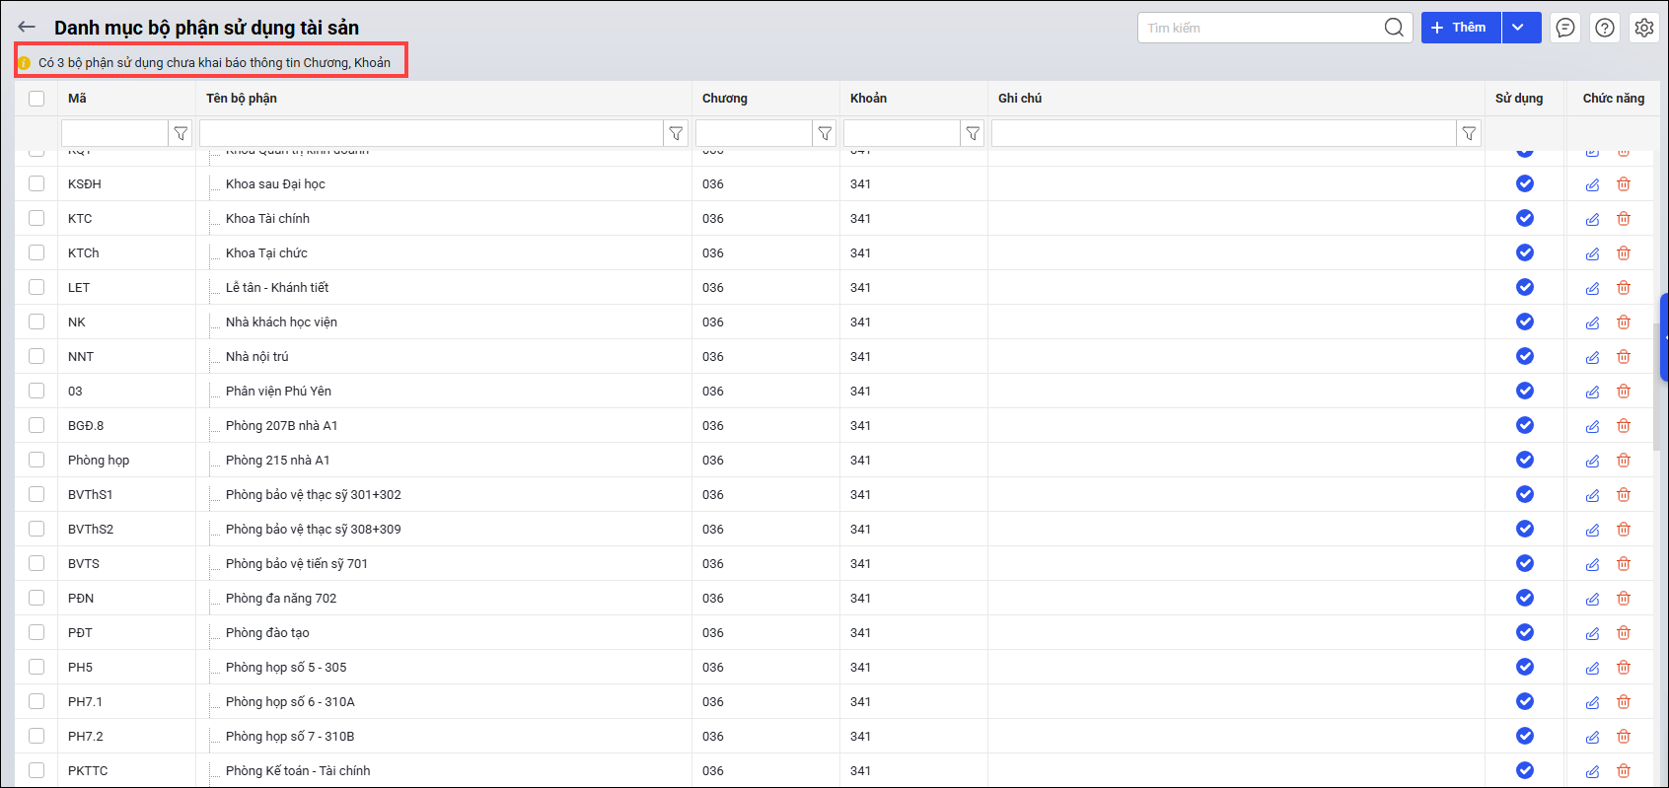Edit the Phòng đào tạo row

click(x=1592, y=633)
